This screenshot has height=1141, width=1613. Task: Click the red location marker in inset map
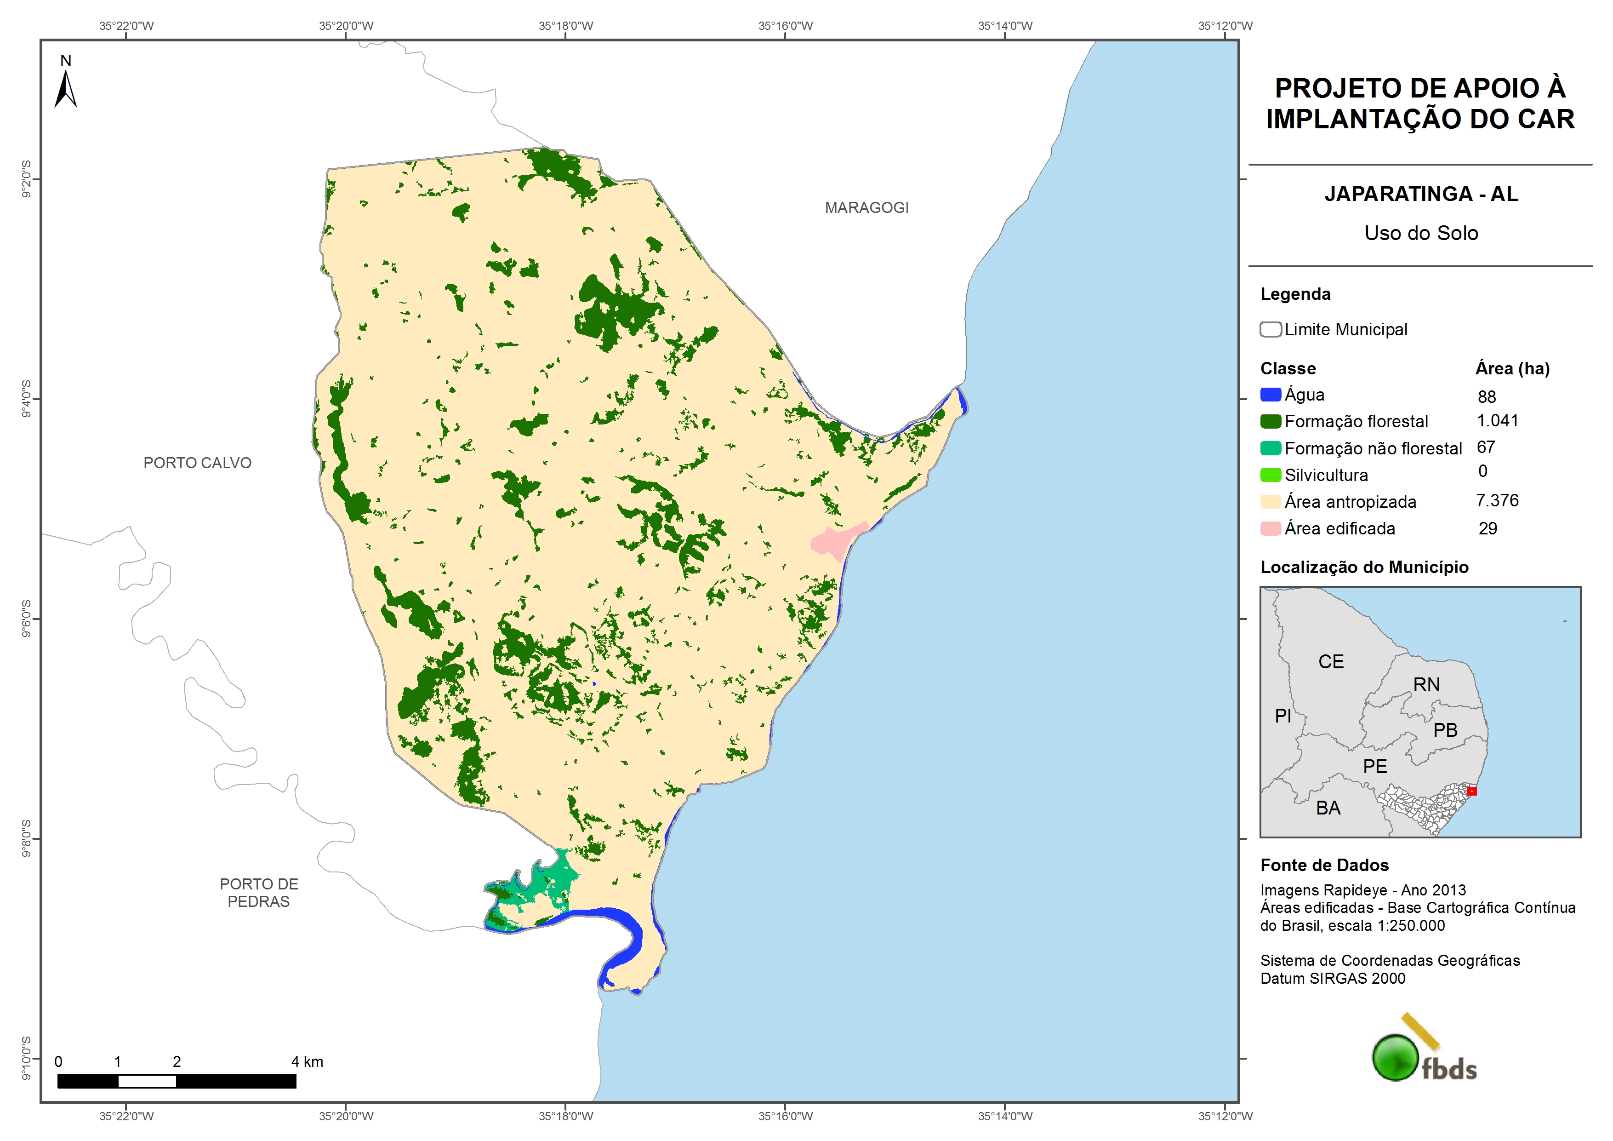click(x=1472, y=791)
